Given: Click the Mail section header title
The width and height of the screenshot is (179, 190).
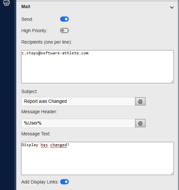Looking at the screenshot, I should click(26, 7).
